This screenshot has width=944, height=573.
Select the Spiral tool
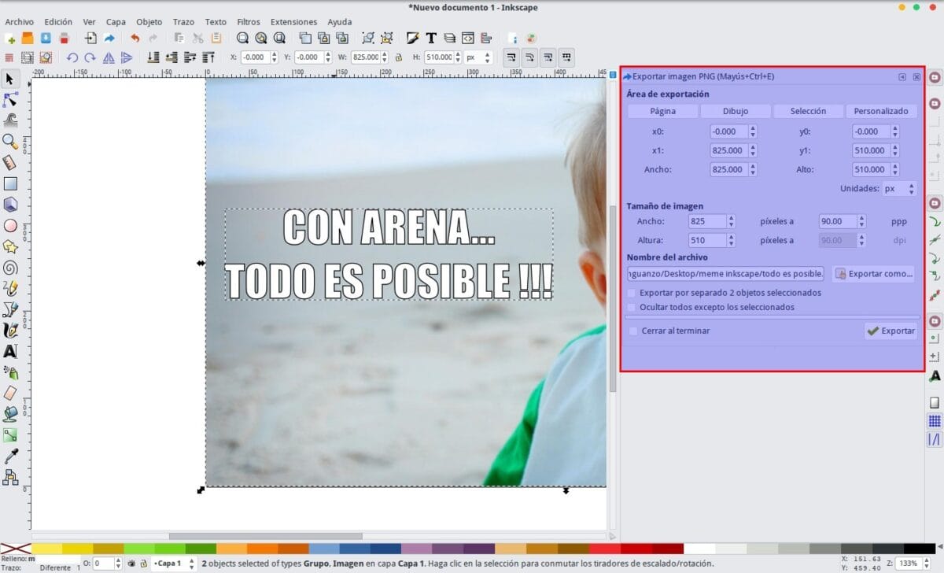(10, 268)
